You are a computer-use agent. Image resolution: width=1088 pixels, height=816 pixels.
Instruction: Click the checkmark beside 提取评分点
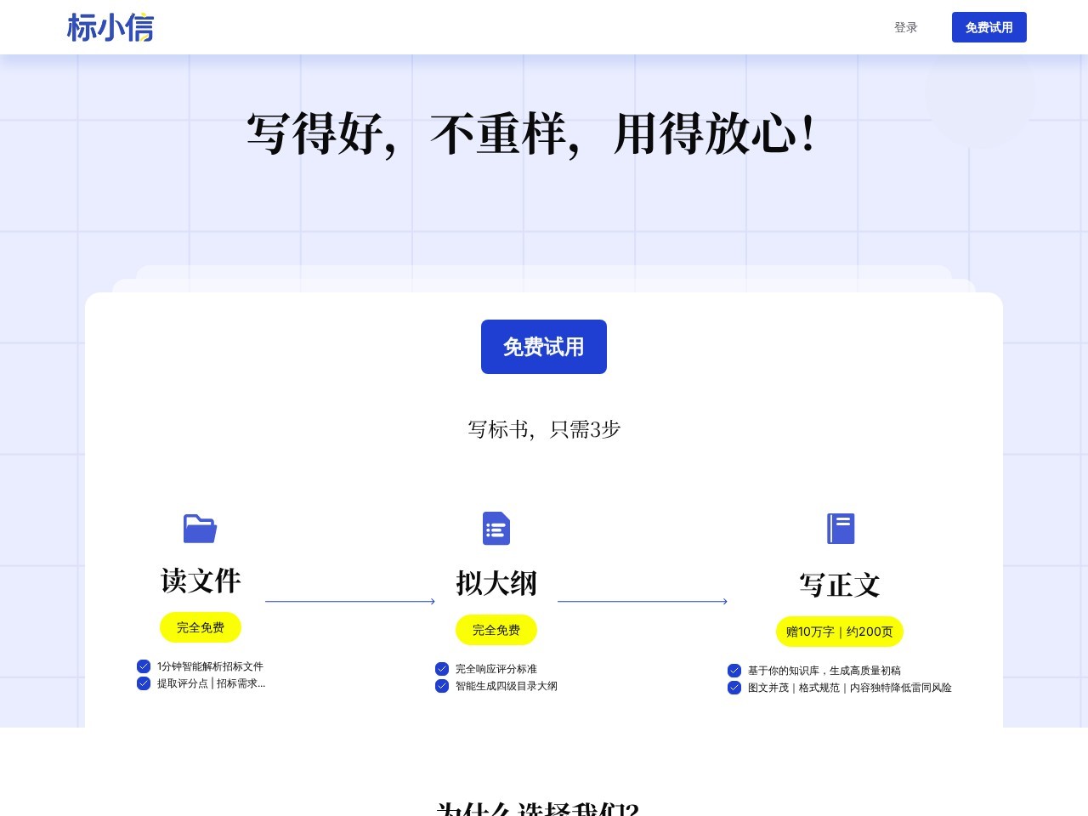(144, 683)
